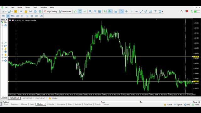Switch to M15 timeframe
The width and height of the screenshot is (201, 113).
[x=13, y=16]
